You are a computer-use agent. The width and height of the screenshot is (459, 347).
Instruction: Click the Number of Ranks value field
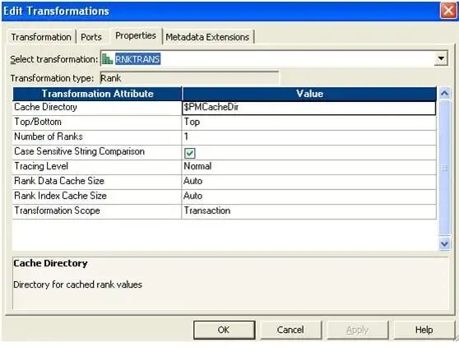[x=308, y=137]
